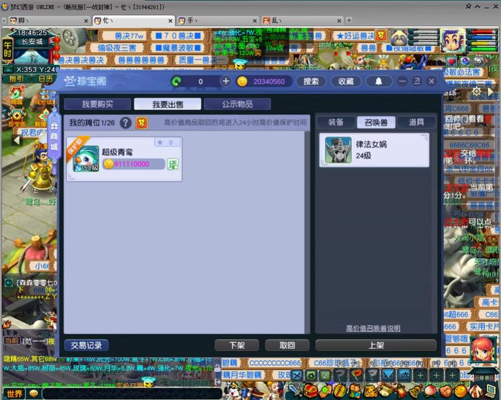The height and width of the screenshot is (400, 501).
Task: Click the red character health bar
Action: (x=481, y=32)
